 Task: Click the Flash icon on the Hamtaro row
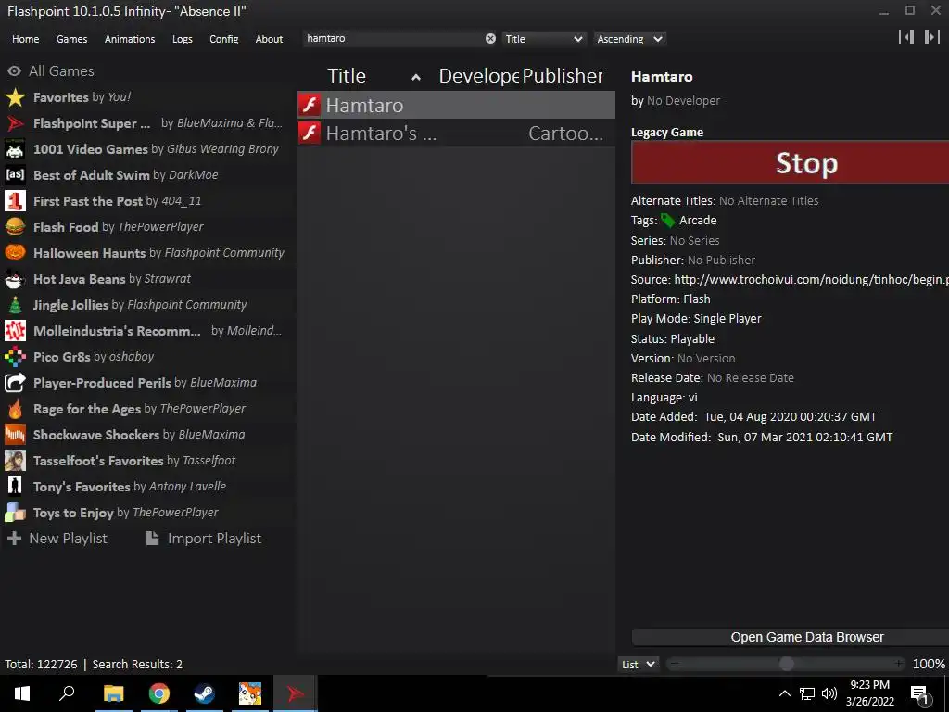(x=310, y=105)
